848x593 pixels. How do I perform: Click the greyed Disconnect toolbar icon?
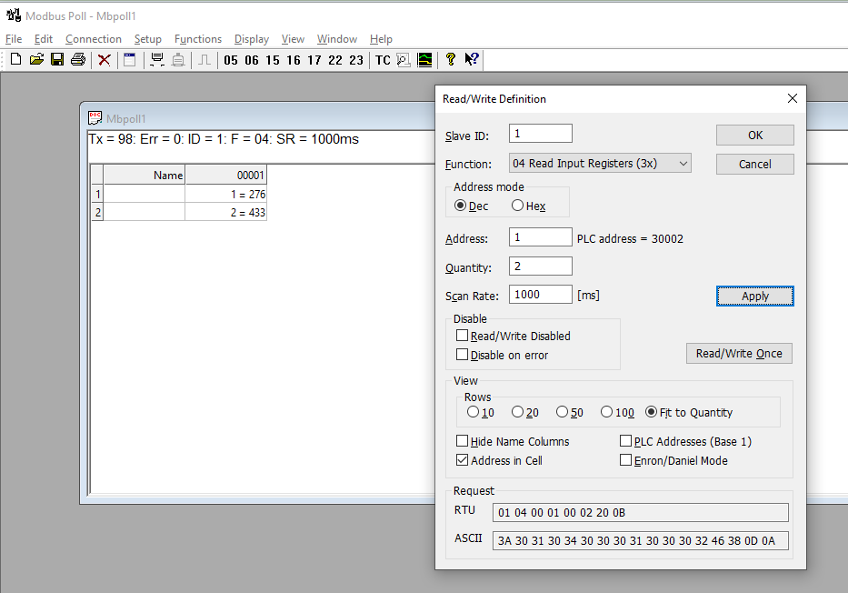pyautogui.click(x=178, y=59)
